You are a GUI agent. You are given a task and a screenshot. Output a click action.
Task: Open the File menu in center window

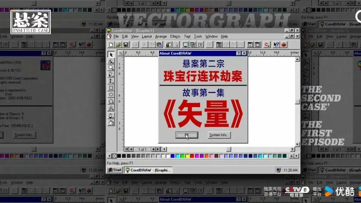116,36
